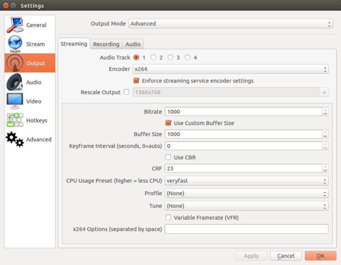341x265 pixels.
Task: Open the Audio speaker icon
Action: (x=15, y=82)
